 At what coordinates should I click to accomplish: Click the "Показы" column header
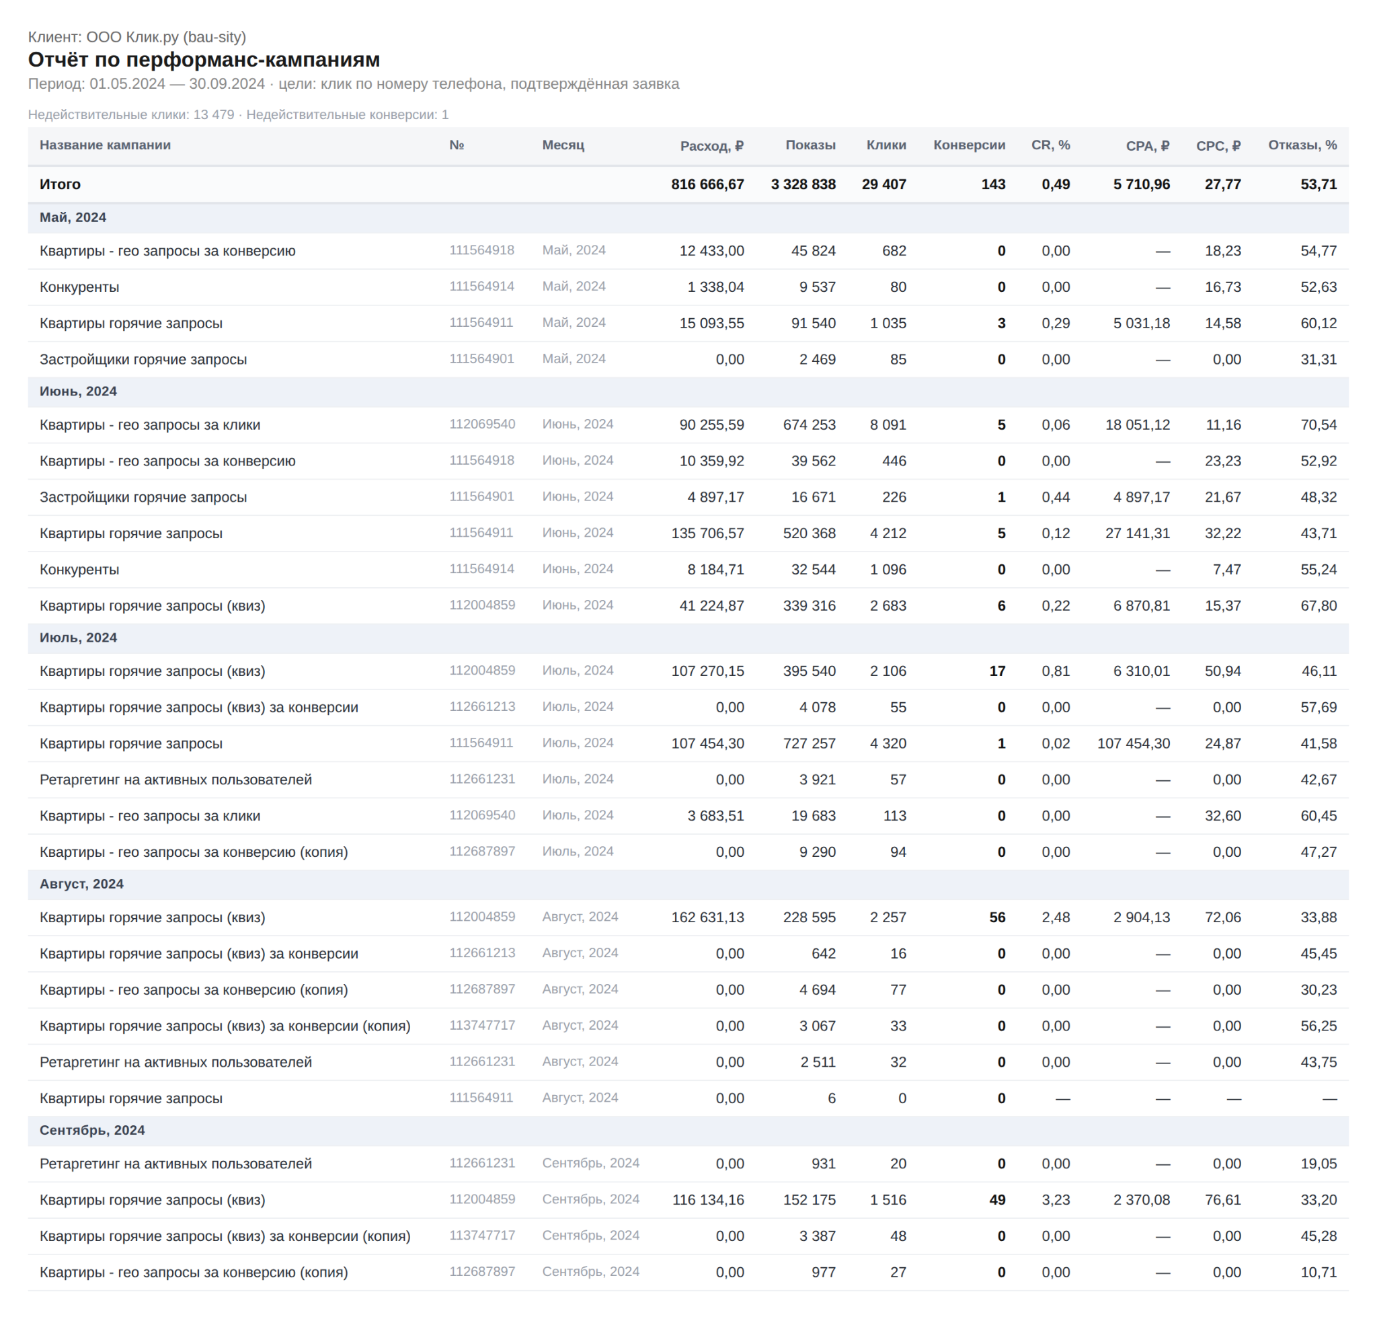click(x=810, y=145)
